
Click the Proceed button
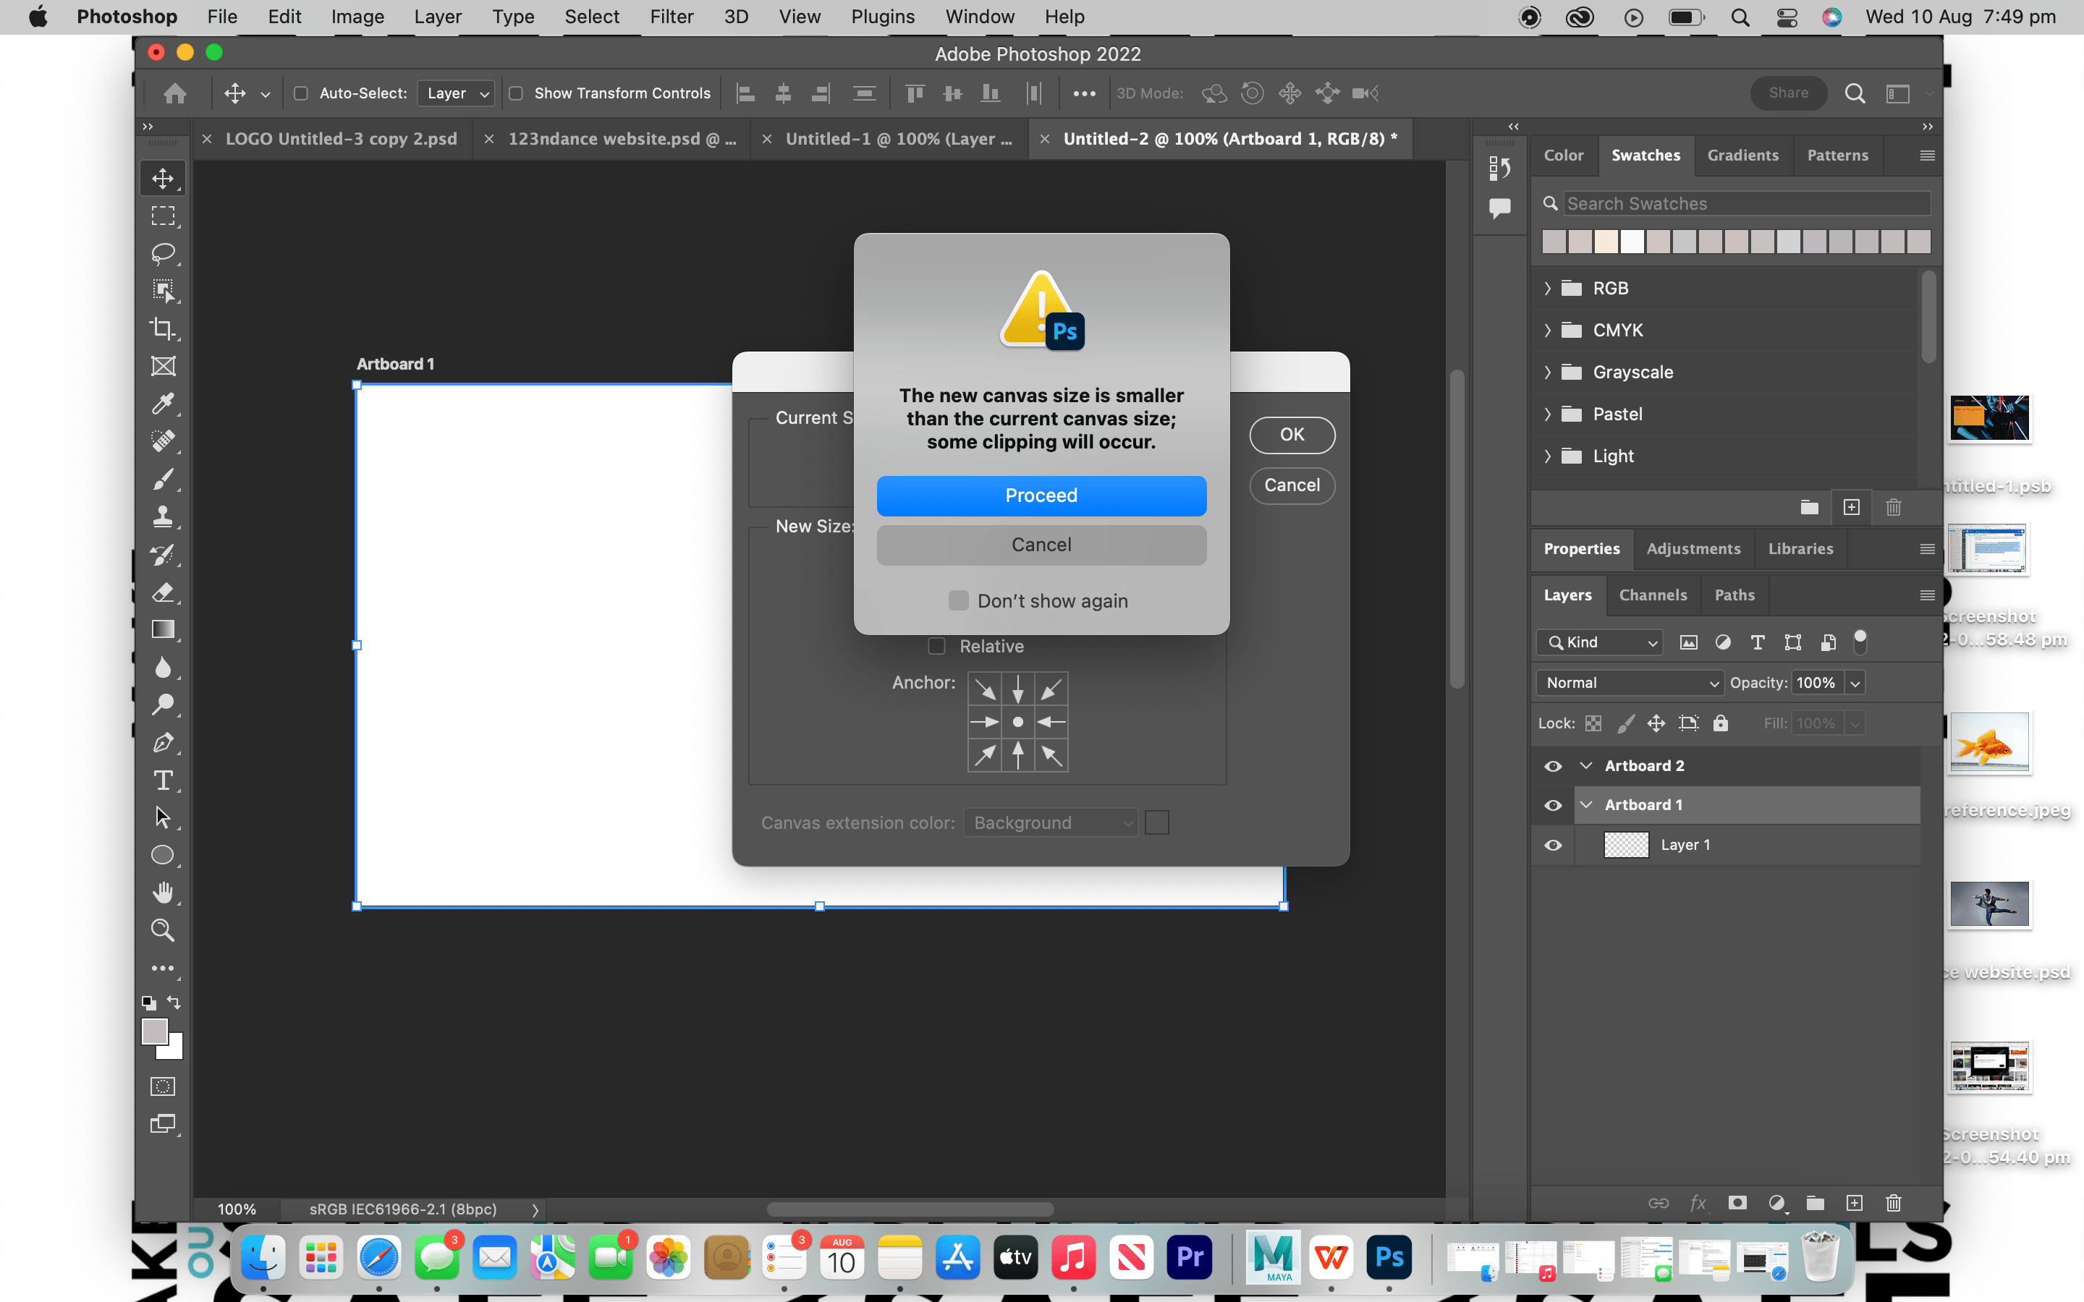pyautogui.click(x=1041, y=495)
